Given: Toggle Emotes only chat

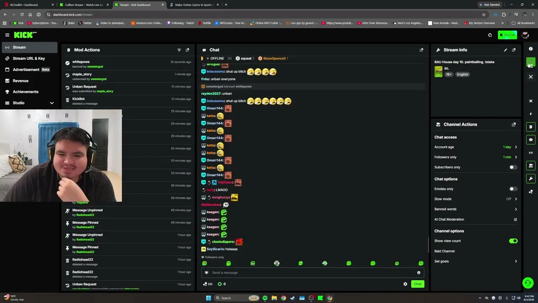Looking at the screenshot, I should click(513, 189).
